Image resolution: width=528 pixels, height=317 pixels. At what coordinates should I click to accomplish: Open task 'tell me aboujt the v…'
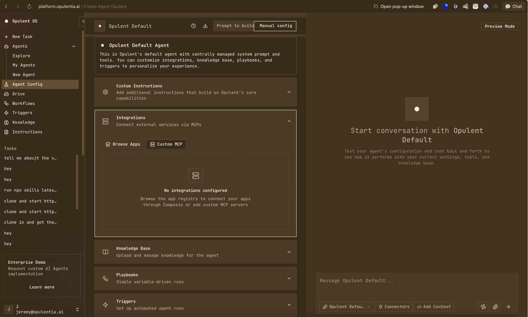click(30, 158)
